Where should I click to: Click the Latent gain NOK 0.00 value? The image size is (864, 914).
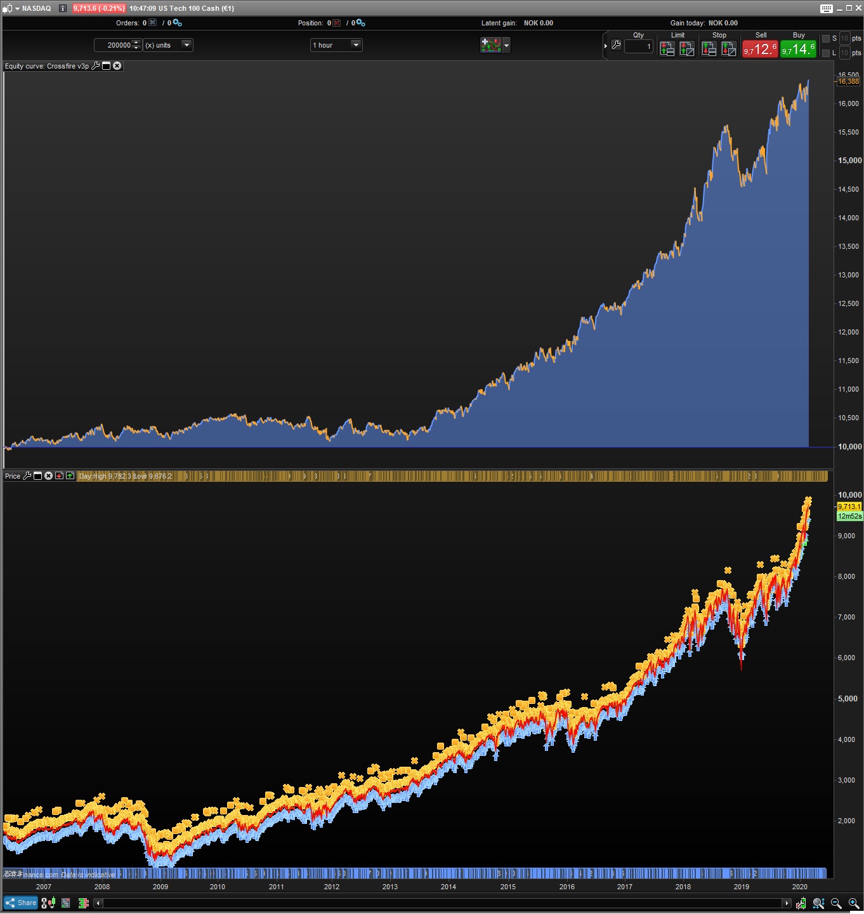[539, 23]
